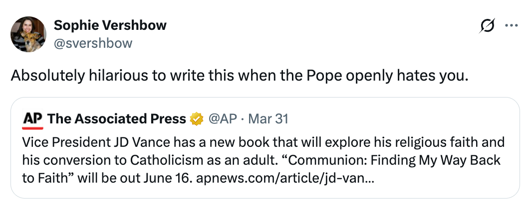Click the AP logo avatar
Screen dimensions: 529x208
click(32, 119)
